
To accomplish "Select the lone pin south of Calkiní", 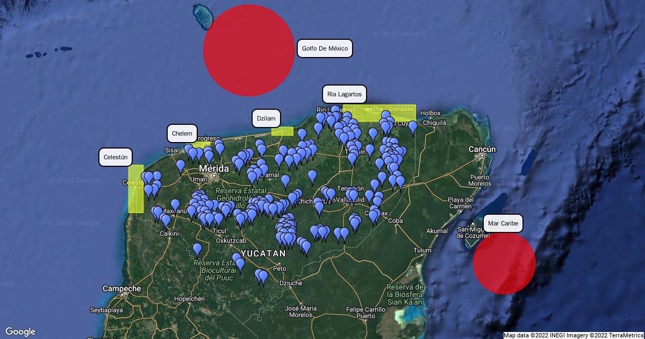I will pos(197,250).
